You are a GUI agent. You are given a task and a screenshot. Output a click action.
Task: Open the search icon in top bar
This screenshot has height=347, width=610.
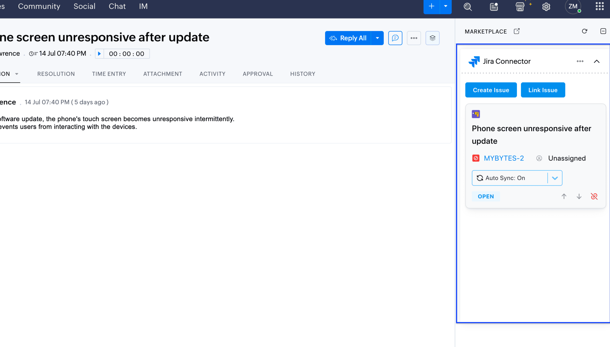[468, 7]
